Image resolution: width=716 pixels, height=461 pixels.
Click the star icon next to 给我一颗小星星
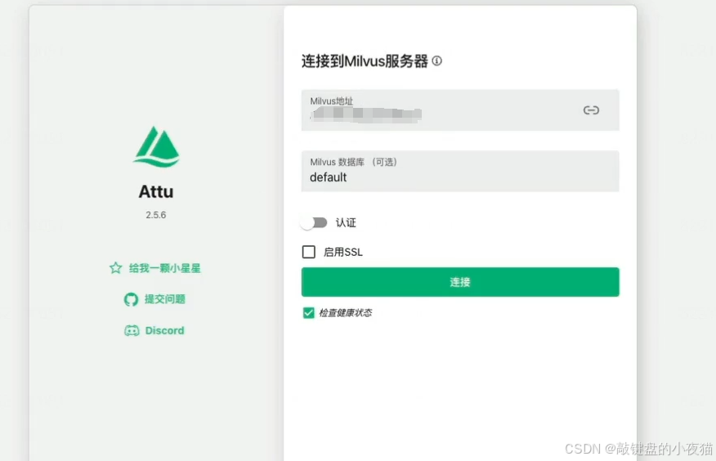(x=115, y=268)
